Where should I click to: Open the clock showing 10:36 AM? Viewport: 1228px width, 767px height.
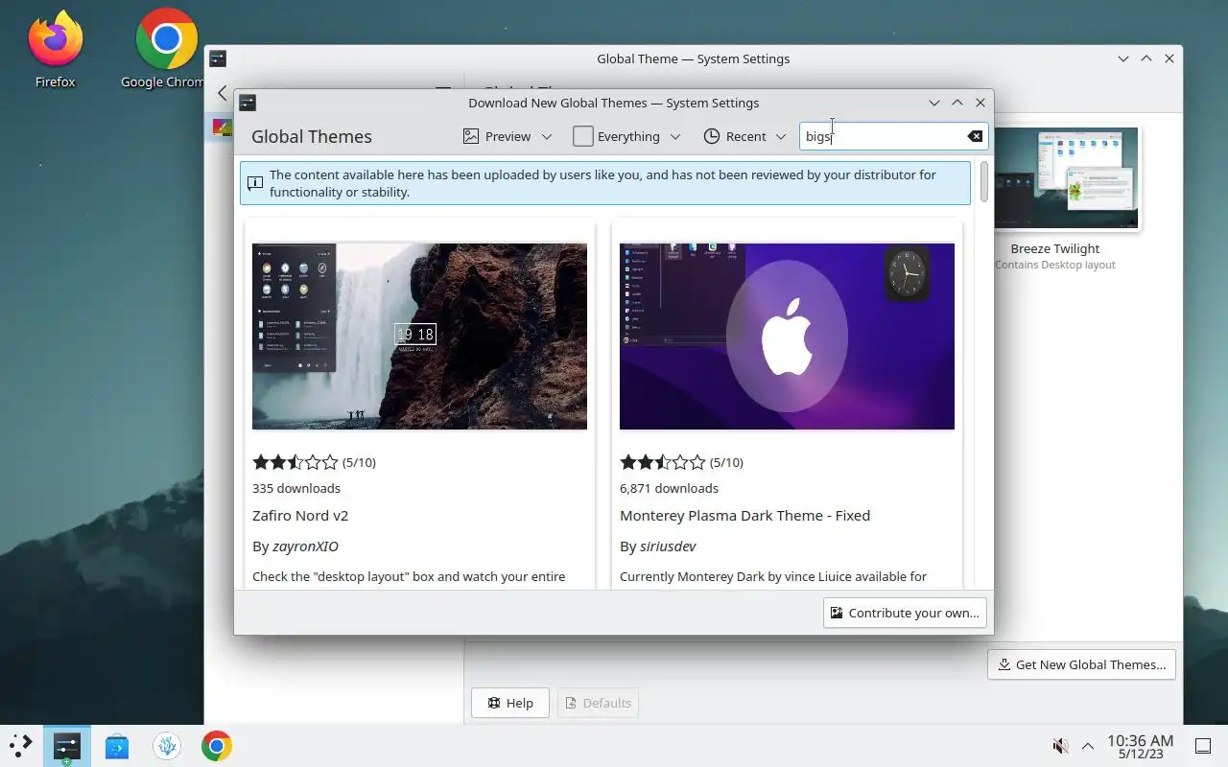[1140, 740]
